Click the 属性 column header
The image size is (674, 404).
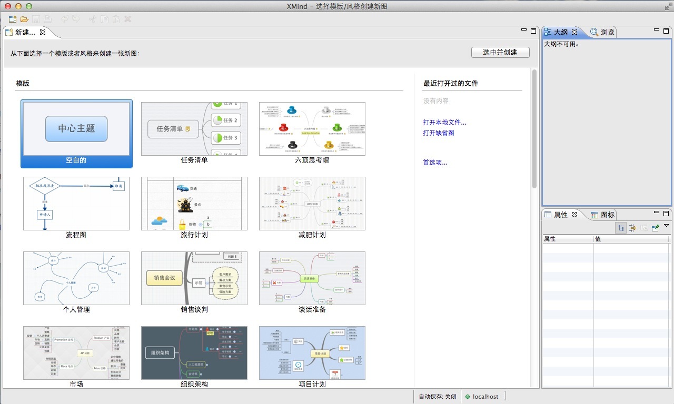pos(568,239)
